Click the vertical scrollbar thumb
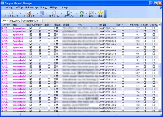The image size is (163, 117). pos(160,70)
